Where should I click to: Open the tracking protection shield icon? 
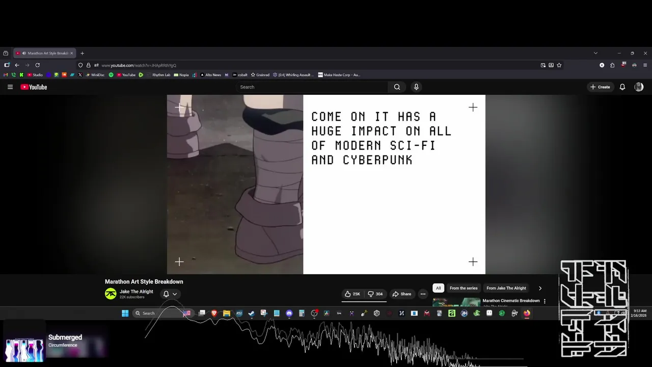80,65
